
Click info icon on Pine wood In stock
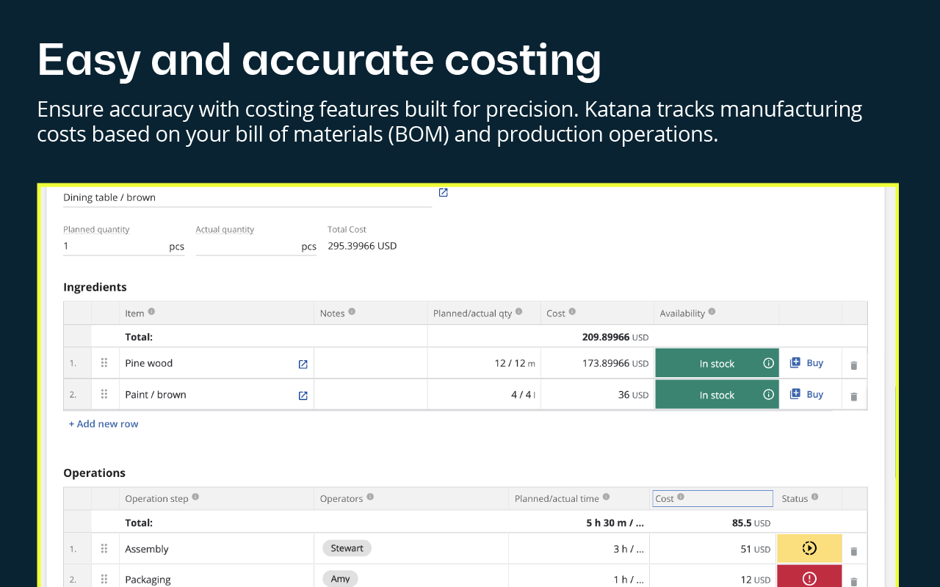(768, 363)
